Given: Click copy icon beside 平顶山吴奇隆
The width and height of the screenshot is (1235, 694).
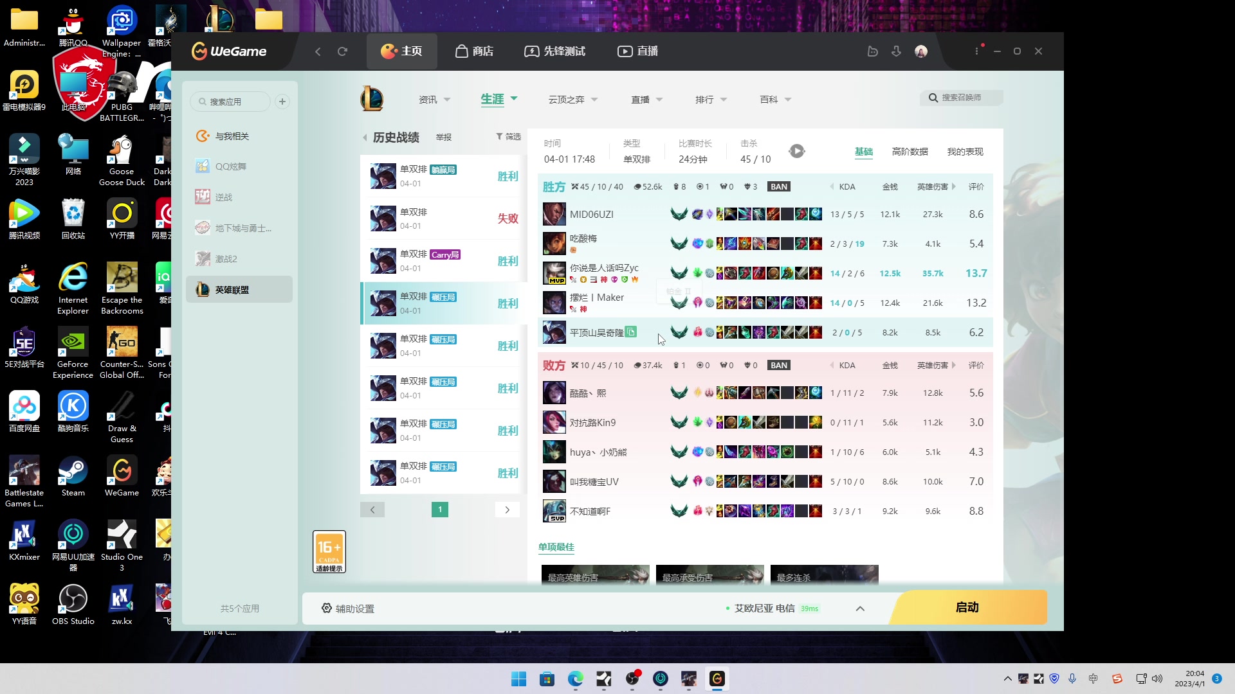Looking at the screenshot, I should coord(631,332).
